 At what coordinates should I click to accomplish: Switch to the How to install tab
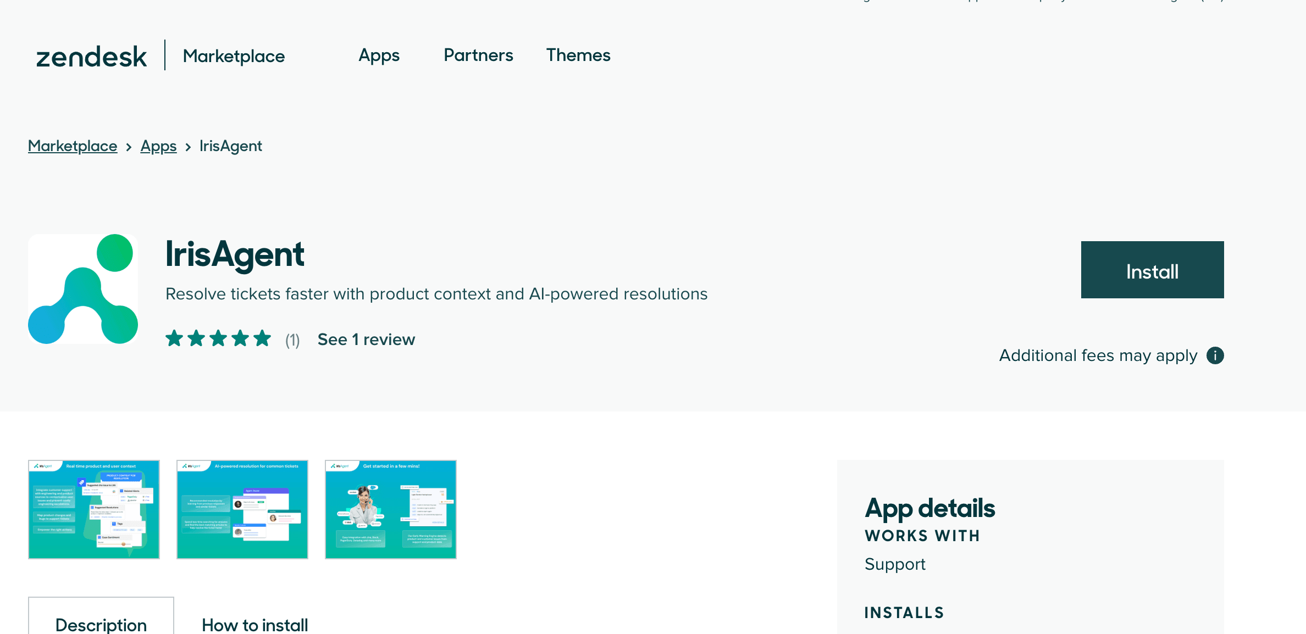(x=254, y=625)
